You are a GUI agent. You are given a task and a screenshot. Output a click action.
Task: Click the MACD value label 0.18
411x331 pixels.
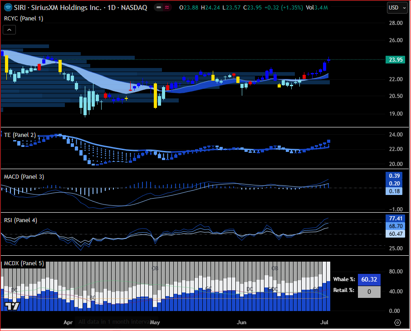(x=394, y=191)
